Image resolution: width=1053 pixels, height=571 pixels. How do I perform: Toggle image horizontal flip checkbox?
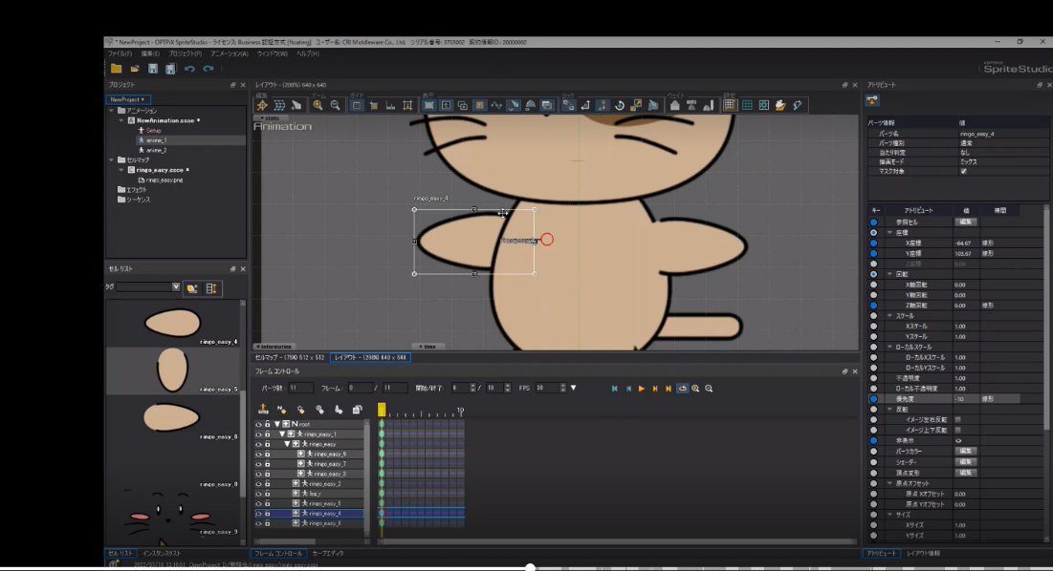tap(958, 419)
